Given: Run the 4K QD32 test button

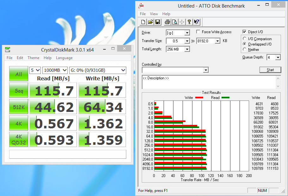Looking at the screenshot, I should point(19,139).
